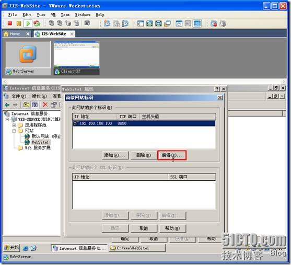Click the Show Desktop quick launch icon
Image resolution: width=291 pixels, height=265 pixels.
pos(33,248)
